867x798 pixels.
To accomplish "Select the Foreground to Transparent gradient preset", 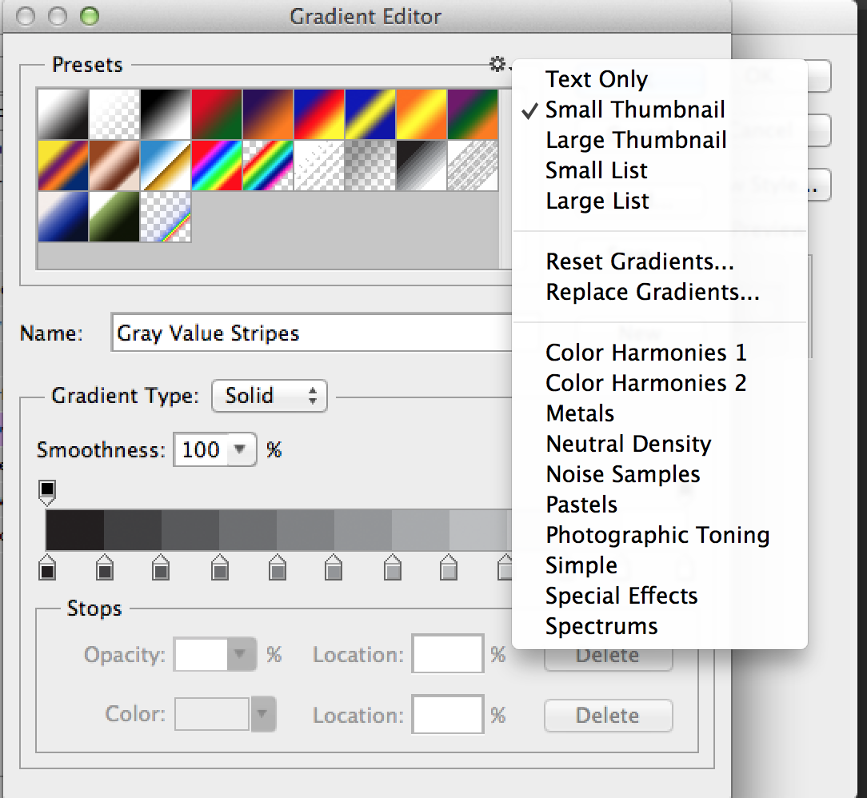I will pyautogui.click(x=114, y=114).
